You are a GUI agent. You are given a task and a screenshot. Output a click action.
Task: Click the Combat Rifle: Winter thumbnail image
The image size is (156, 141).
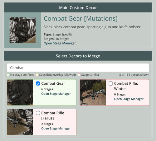click(x=93, y=92)
